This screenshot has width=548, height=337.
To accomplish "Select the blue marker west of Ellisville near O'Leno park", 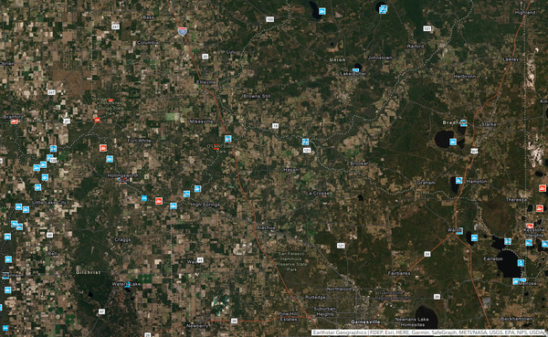I will (227, 139).
